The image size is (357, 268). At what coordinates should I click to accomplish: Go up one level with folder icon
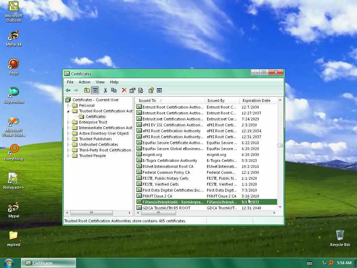pos(87,90)
